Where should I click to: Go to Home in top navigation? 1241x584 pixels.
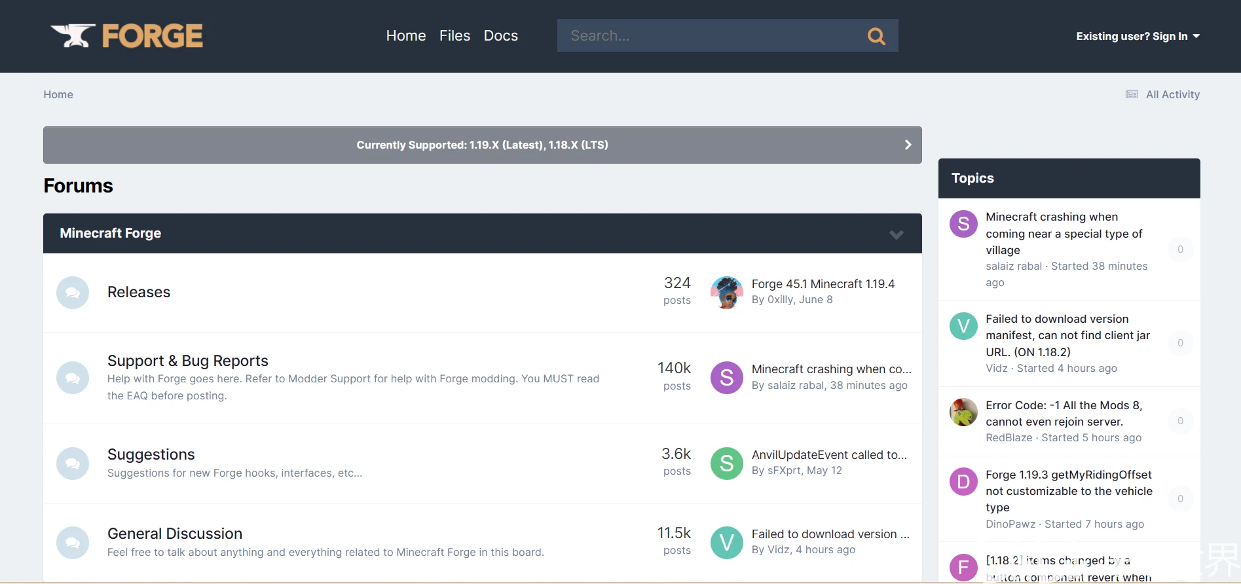[x=406, y=36]
